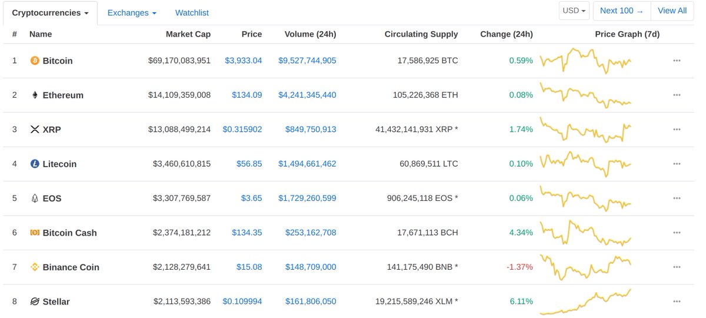Click Stellar change 6.11%

tap(521, 302)
